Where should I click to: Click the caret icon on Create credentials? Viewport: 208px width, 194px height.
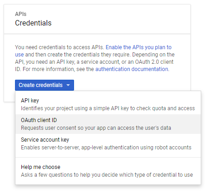68,85
